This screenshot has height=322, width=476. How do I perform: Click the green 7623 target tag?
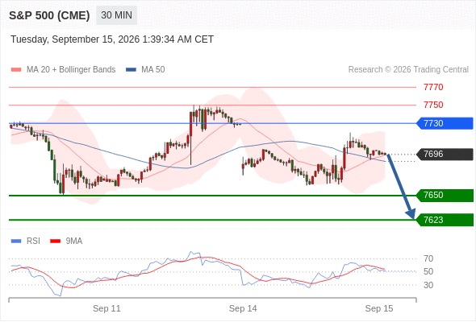point(445,220)
